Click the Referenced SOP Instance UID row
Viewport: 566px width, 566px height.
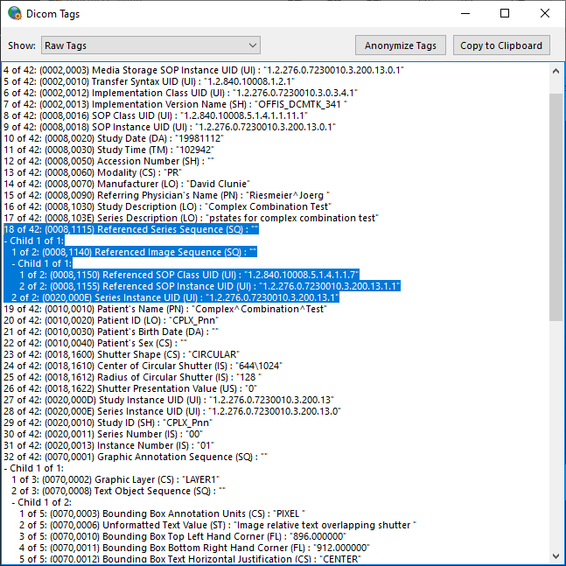[x=210, y=286]
